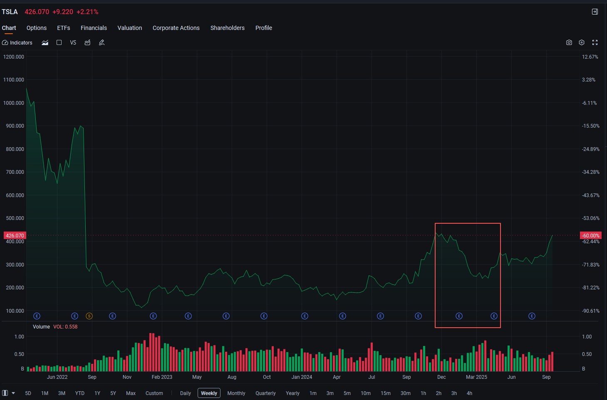Switch to the Financials tab
The image size is (607, 400).
click(x=94, y=28)
